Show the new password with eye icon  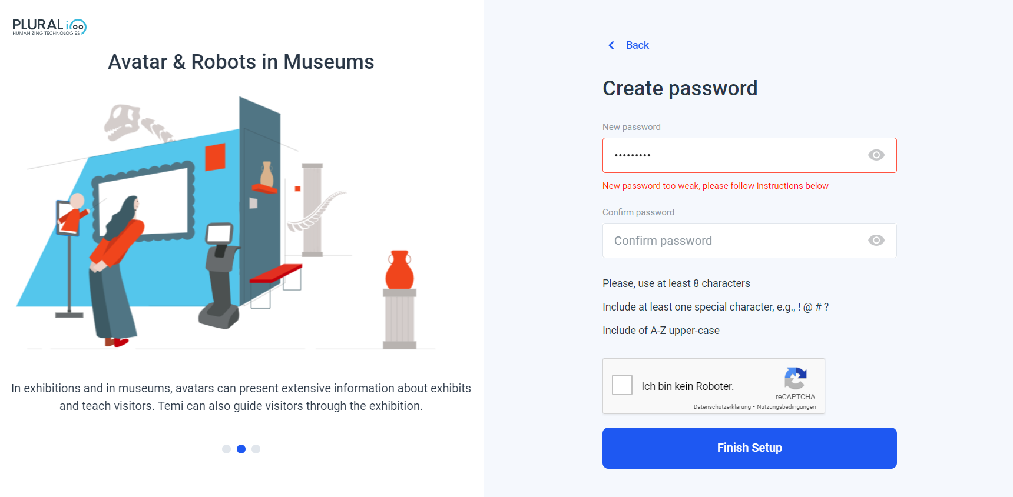(x=876, y=155)
